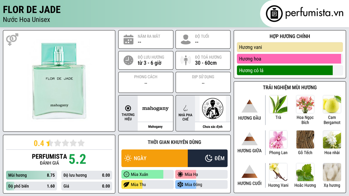Click the mahogany brand logo
The height and width of the screenshot is (196, 349).
155,109
